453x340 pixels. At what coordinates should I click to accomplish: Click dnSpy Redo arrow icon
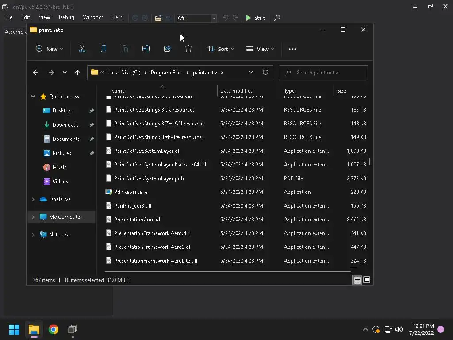[235, 18]
